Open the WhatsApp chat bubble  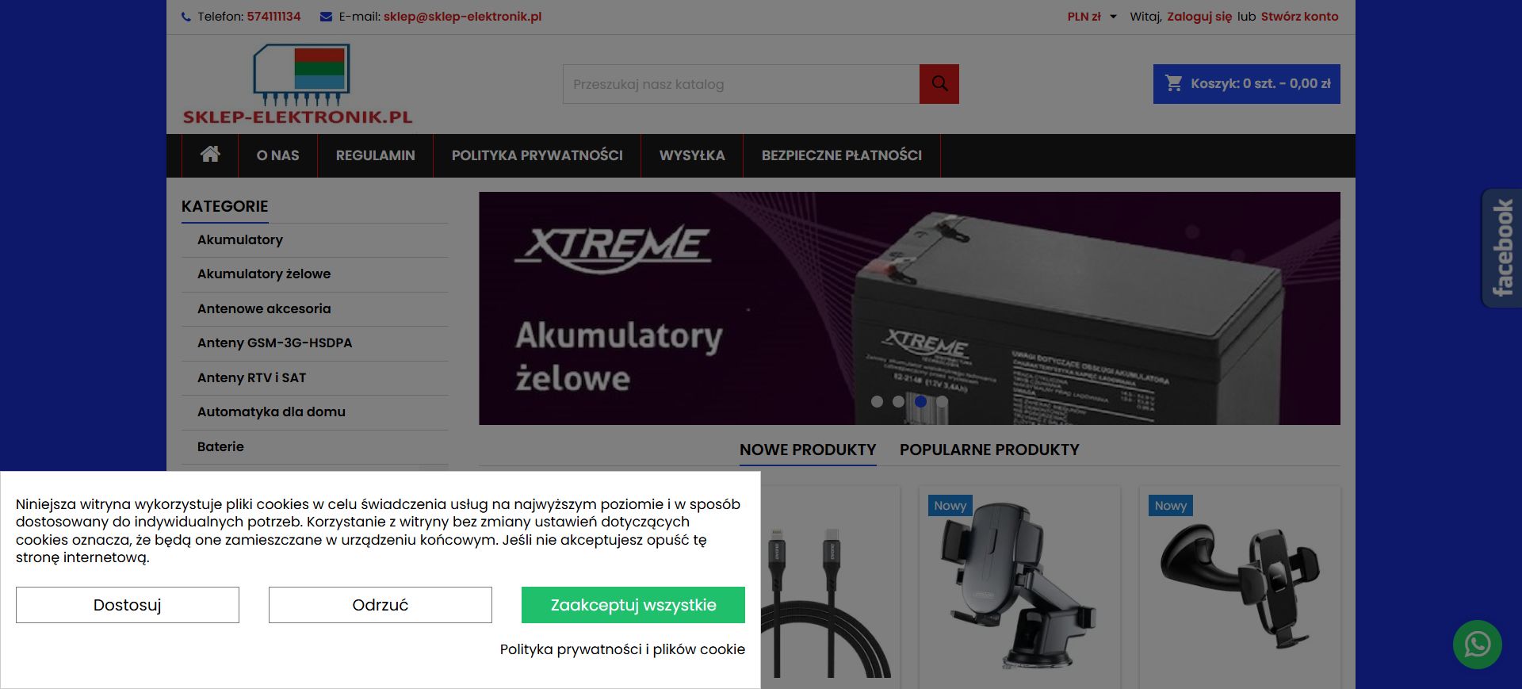[x=1477, y=645]
